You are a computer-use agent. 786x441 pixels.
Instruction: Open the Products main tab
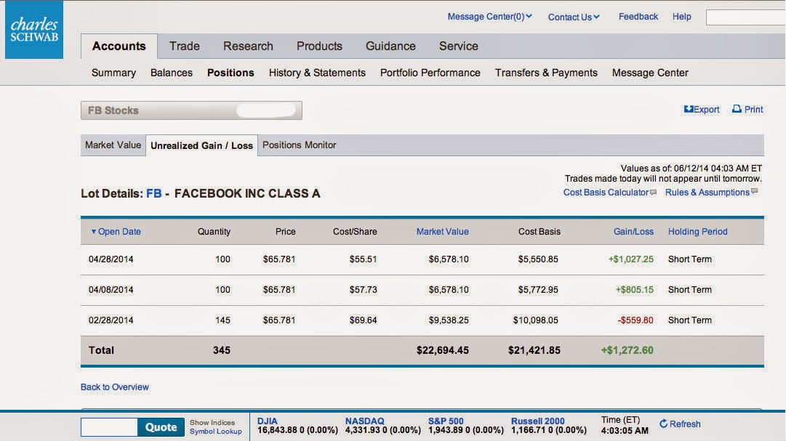[x=319, y=46]
